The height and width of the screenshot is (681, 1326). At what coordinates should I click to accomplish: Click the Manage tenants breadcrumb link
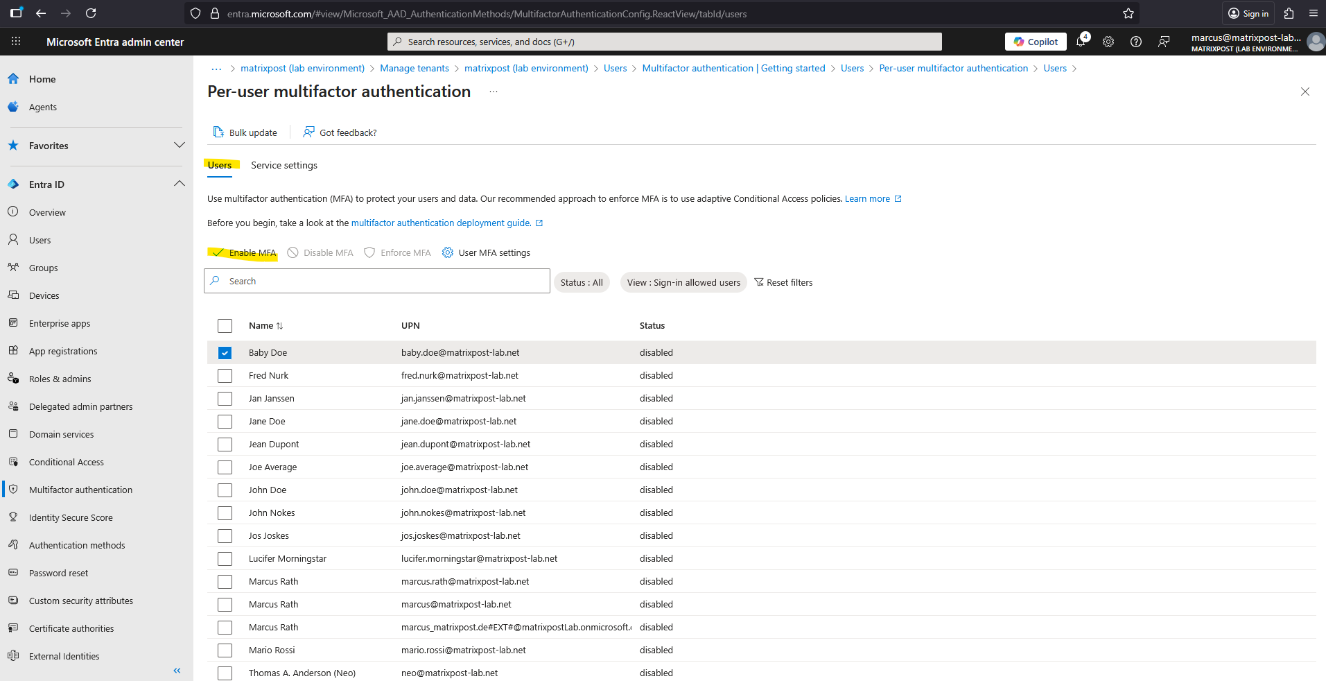415,68
